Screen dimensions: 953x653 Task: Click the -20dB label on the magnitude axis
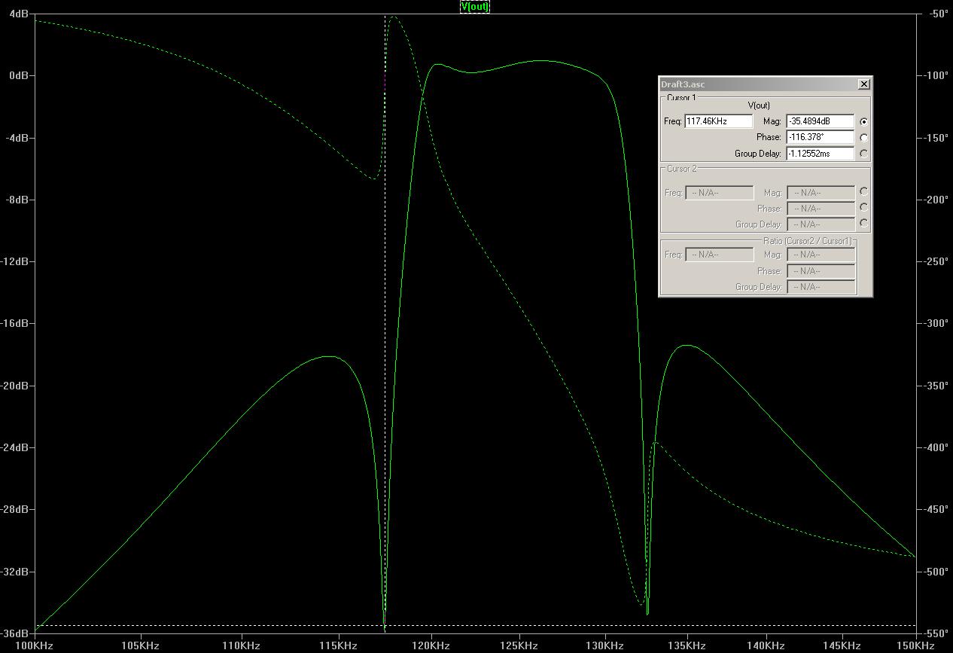(x=17, y=386)
